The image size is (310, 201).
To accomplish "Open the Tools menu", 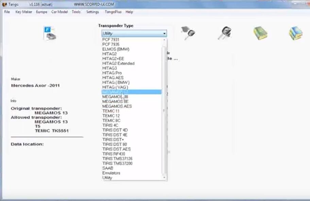I will (76, 12).
